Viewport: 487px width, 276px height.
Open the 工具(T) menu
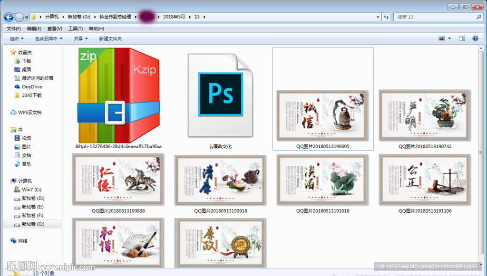76,29
